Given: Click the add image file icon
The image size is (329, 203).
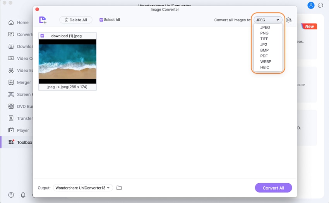Looking at the screenshot, I should coord(43,20).
